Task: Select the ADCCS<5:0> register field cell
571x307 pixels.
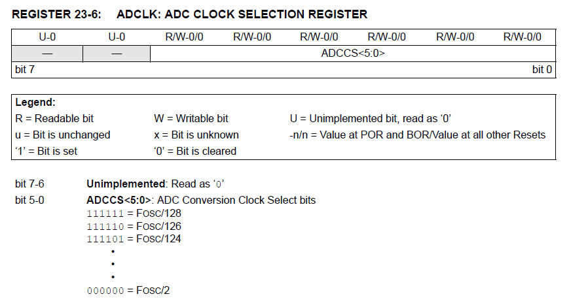Action: click(x=353, y=54)
